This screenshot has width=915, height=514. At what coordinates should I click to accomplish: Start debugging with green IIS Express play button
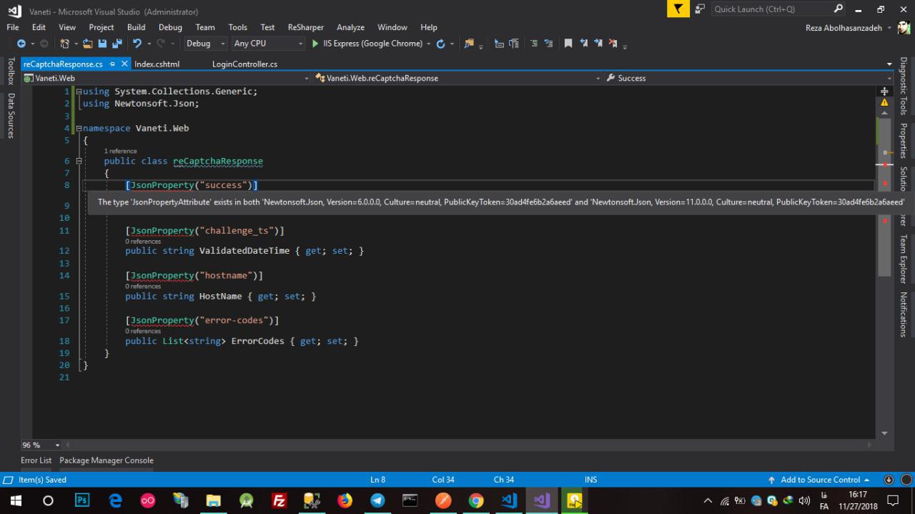[315, 44]
